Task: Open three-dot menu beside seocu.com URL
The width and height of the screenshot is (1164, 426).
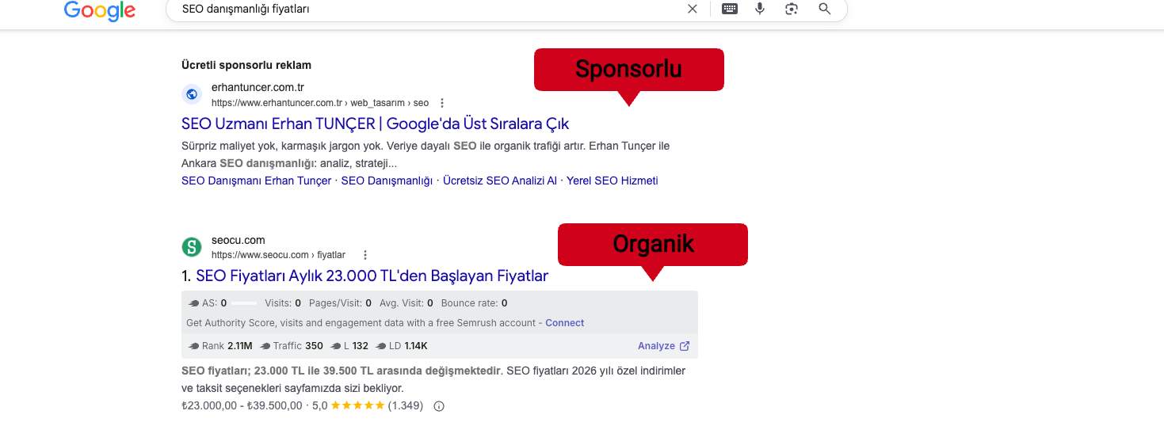Action: [x=365, y=255]
